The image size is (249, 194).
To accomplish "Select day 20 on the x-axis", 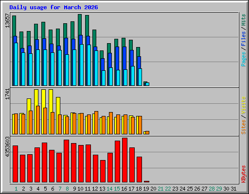I will pos(153,189).
